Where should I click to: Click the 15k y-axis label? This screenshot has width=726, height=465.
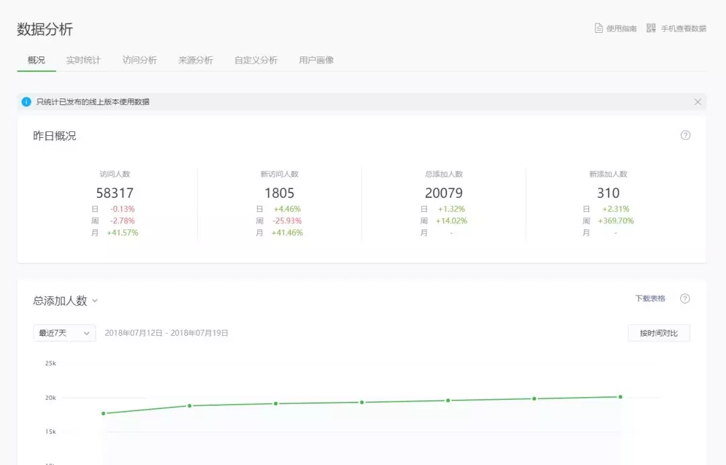point(50,431)
